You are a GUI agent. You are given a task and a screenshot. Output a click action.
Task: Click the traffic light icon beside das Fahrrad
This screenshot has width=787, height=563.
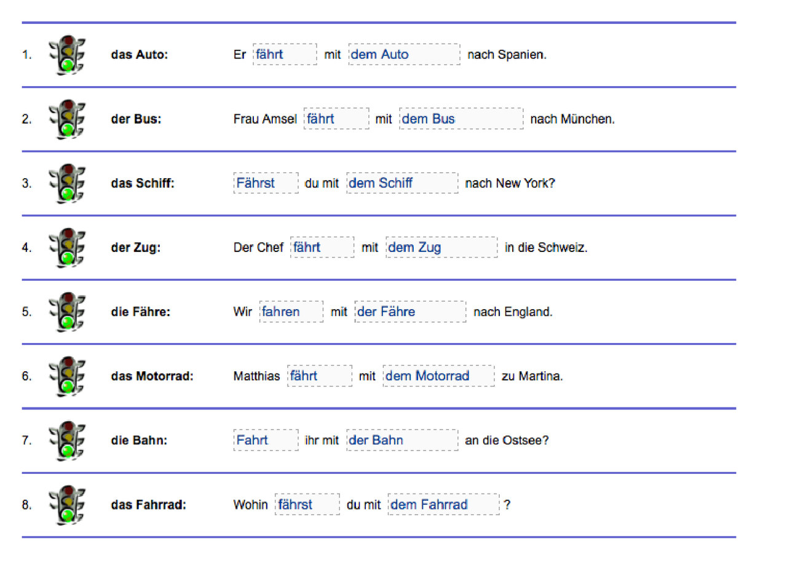pyautogui.click(x=67, y=505)
